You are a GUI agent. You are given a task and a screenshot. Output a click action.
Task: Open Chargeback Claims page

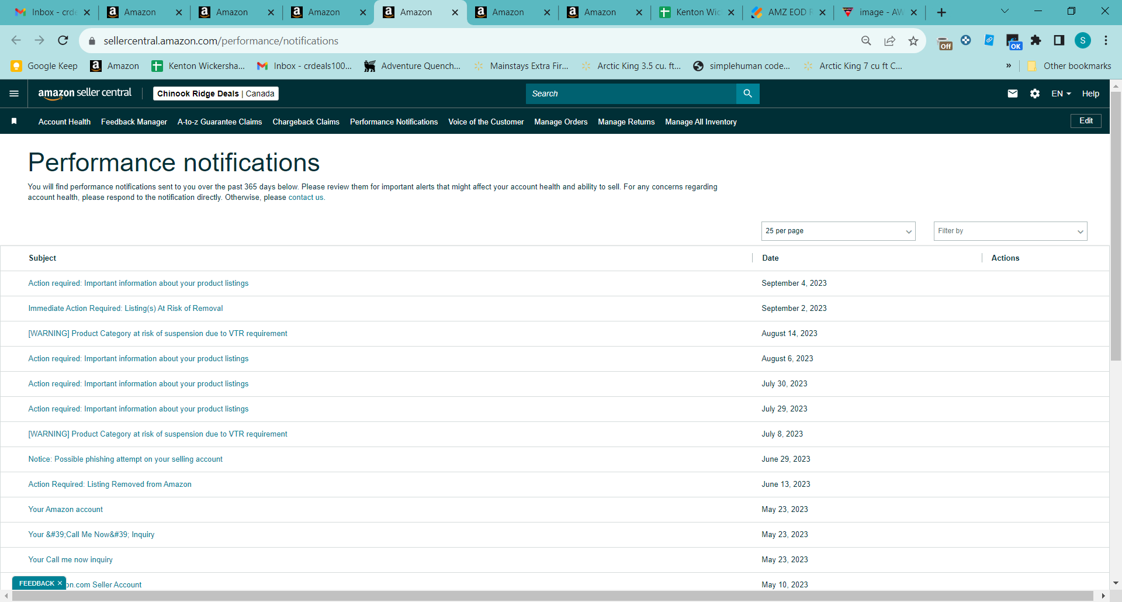[x=306, y=122]
